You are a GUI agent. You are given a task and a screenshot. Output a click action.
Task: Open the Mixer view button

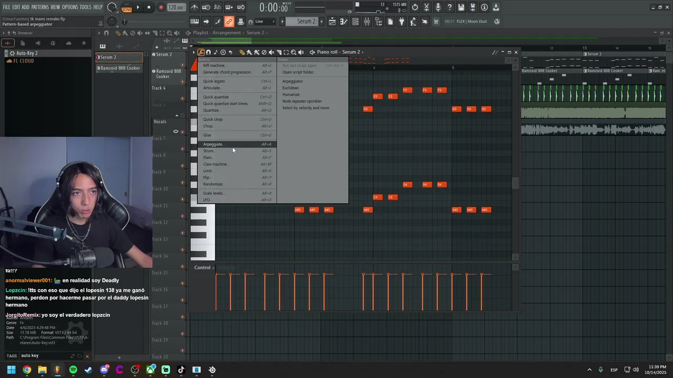[367, 22]
